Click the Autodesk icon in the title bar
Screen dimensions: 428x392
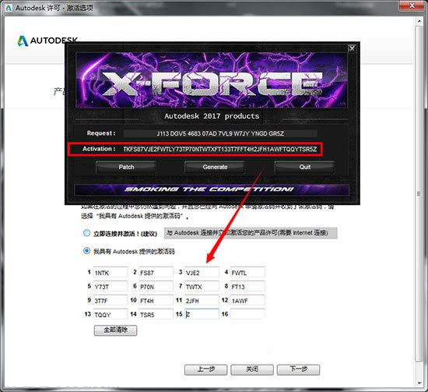click(x=9, y=8)
